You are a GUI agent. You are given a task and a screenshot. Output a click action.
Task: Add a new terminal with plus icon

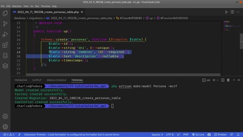click(x=214, y=80)
